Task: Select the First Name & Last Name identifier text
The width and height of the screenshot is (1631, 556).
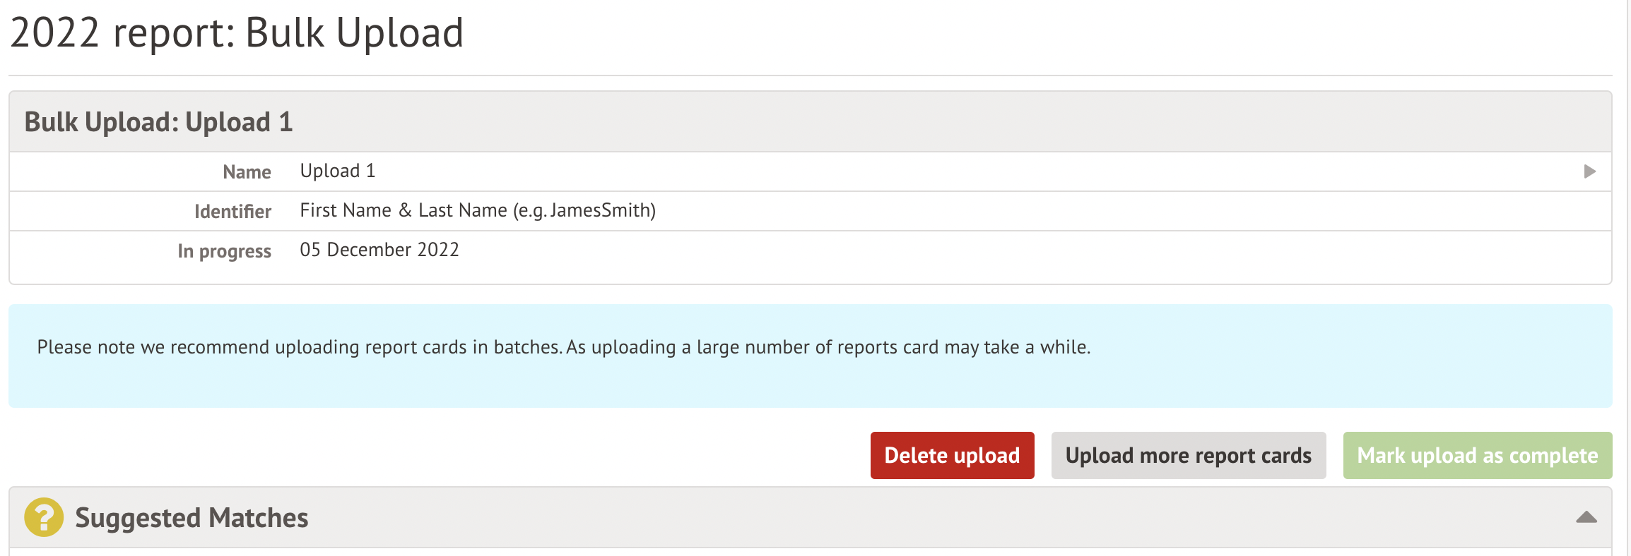Action: pos(478,210)
